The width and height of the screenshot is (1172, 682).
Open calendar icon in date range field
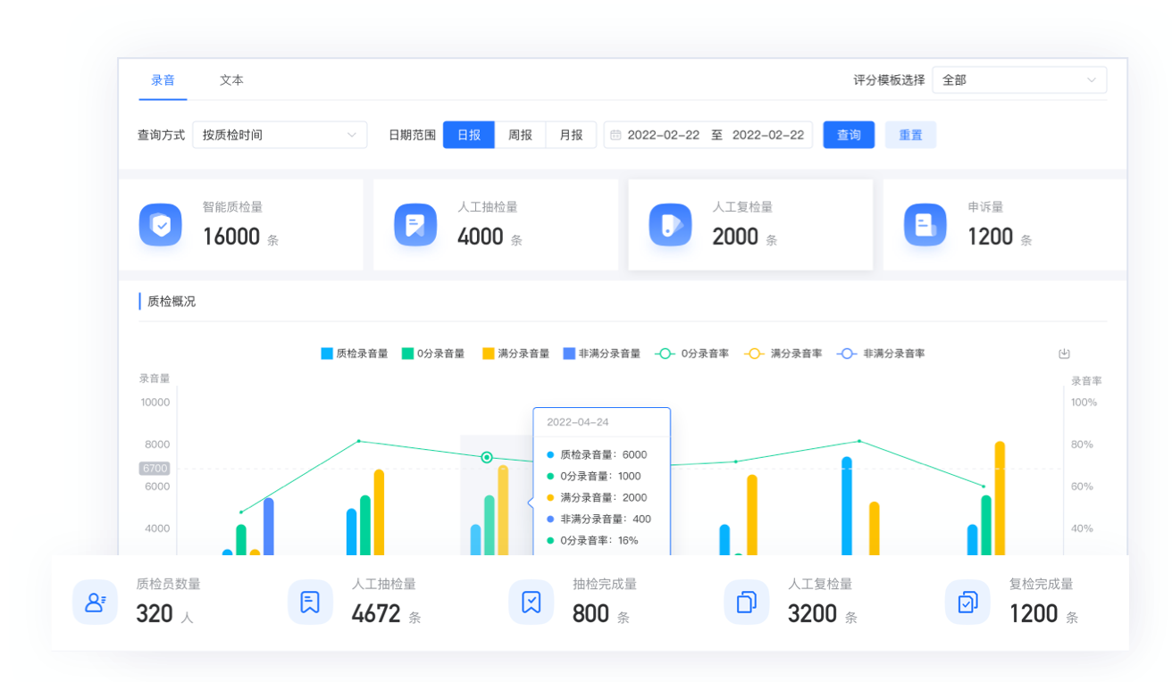(615, 136)
